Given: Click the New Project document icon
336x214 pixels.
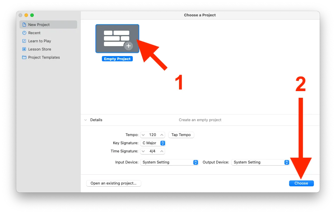Looking at the screenshot, I should click(24, 25).
